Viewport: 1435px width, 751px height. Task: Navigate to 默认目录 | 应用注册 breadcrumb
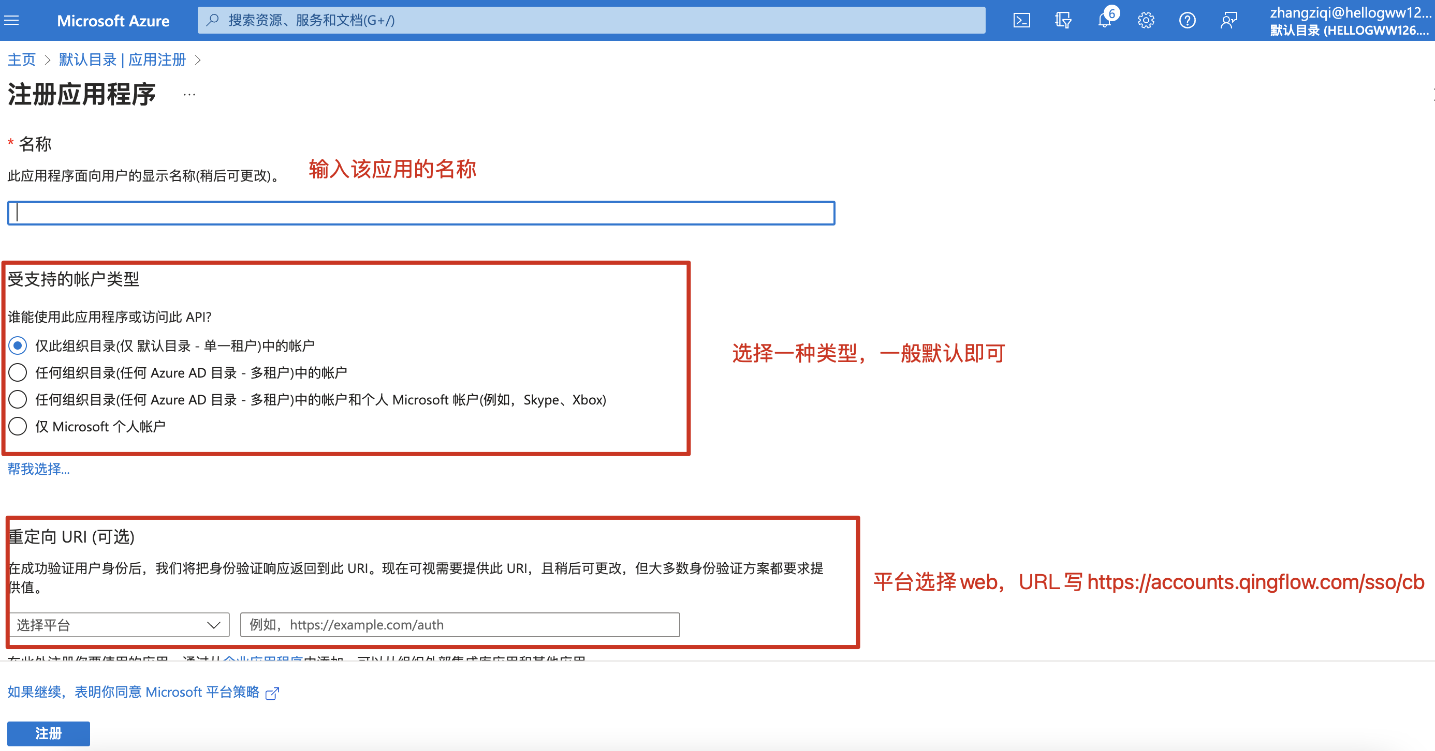[123, 59]
